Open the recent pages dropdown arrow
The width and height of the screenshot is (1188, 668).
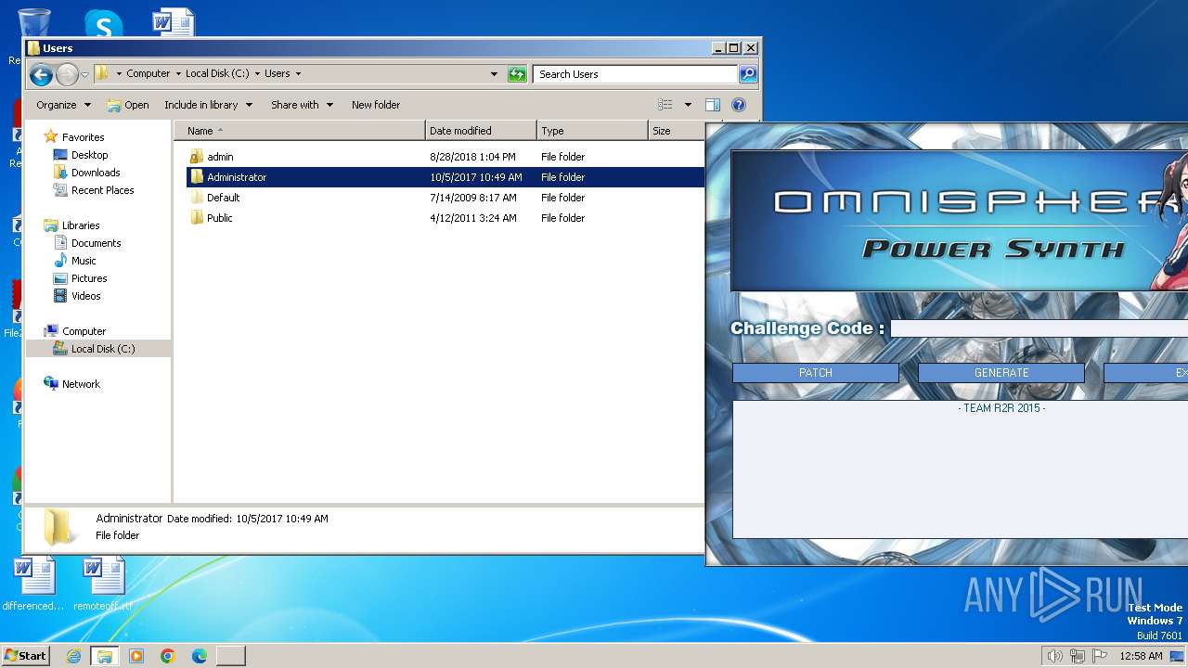pos(84,74)
